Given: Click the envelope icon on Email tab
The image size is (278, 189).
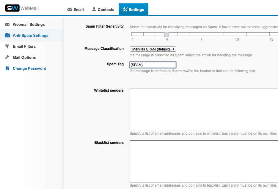Looking at the screenshot, I should 70,9.
